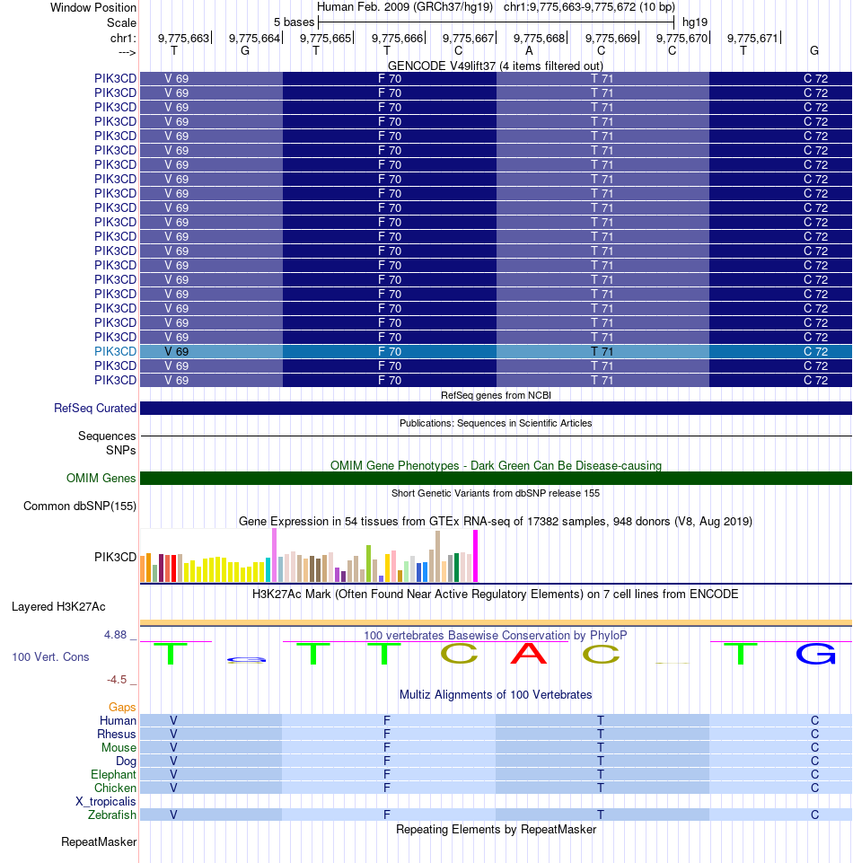Open 'Short Genetic Variants from dbSNP release 155' title
The width and height of the screenshot is (853, 863).
click(x=496, y=493)
